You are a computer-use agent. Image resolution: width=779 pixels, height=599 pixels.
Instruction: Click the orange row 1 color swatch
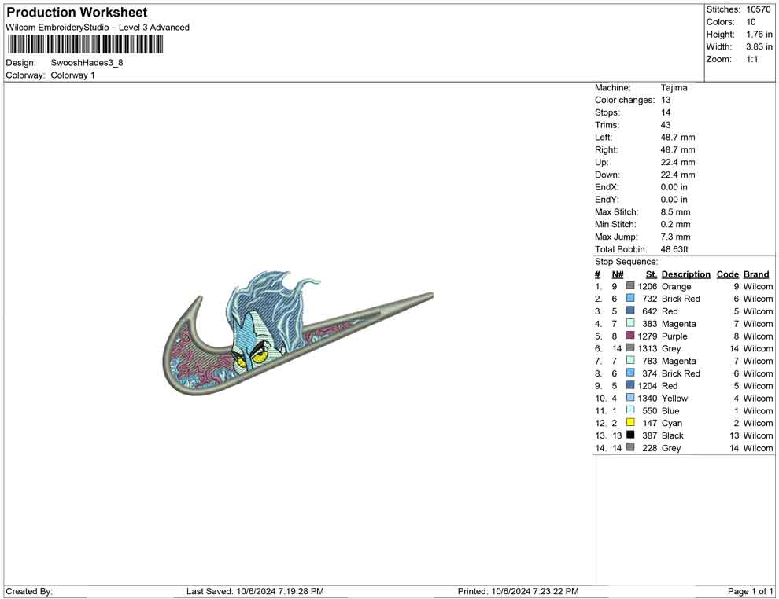pos(630,287)
